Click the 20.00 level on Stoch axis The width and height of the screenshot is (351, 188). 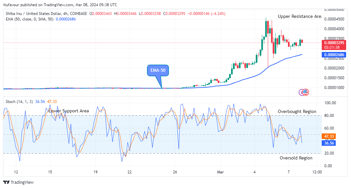(329, 153)
